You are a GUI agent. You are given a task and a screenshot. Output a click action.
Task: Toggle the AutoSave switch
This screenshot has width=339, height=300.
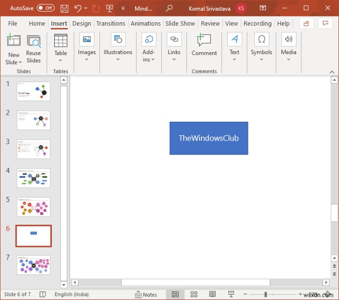tap(46, 8)
